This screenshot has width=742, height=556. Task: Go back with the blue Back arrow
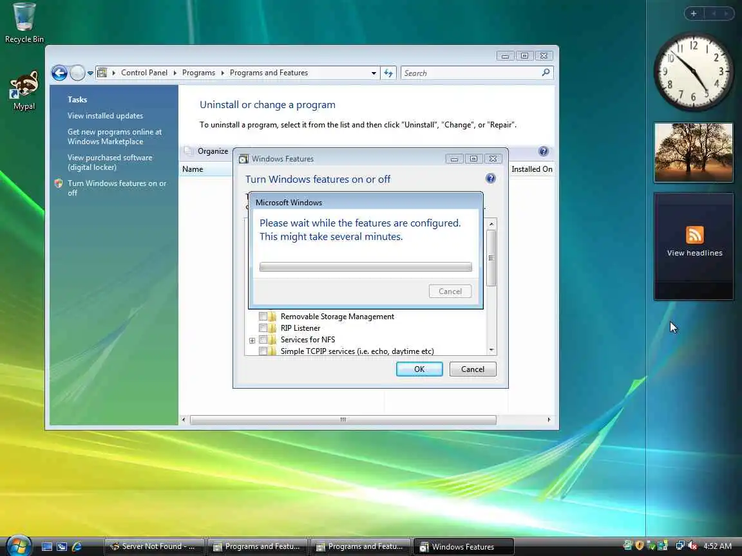[x=59, y=73]
